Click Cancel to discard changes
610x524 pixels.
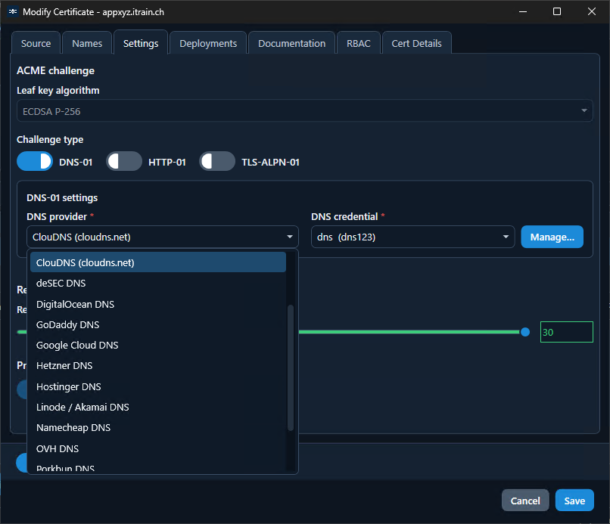coord(525,501)
